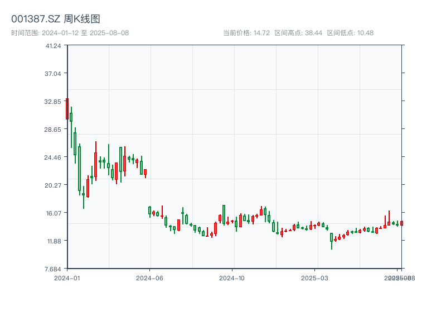Click the 24.46 y-axis price label
Screen dimensions: 446x335
[54, 157]
